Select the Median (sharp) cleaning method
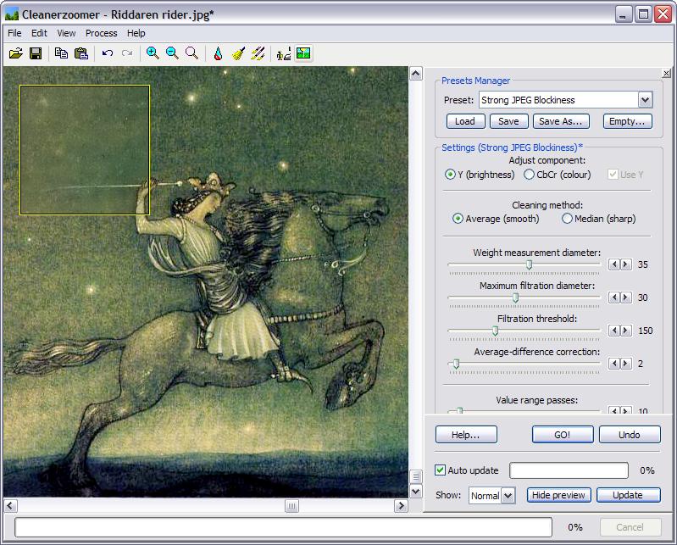 point(568,219)
